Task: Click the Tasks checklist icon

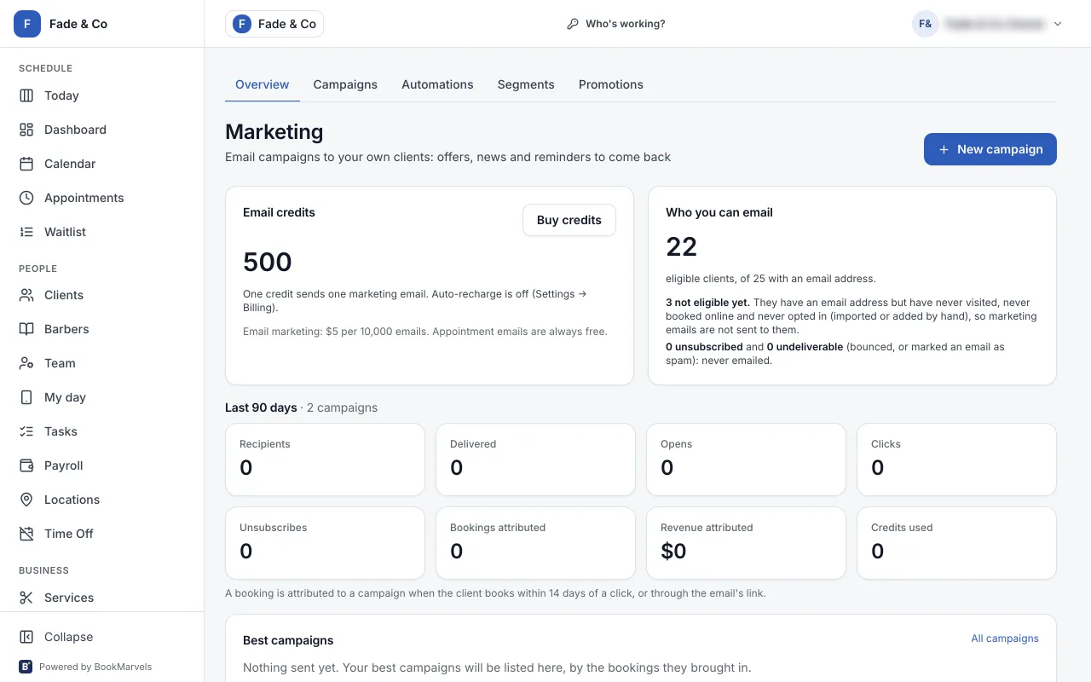Action: (26, 431)
